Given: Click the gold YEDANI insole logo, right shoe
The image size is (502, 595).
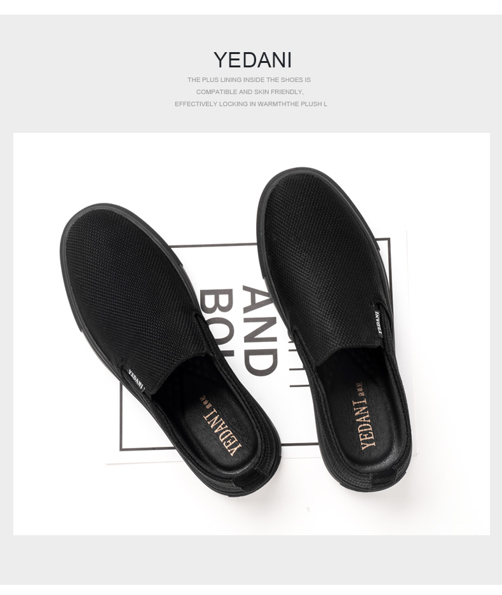Looking at the screenshot, I should point(365,416).
